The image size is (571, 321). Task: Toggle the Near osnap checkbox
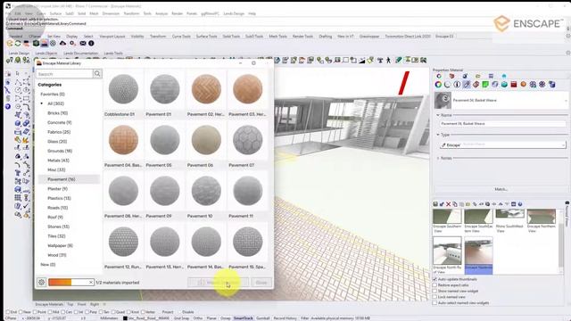point(20,312)
